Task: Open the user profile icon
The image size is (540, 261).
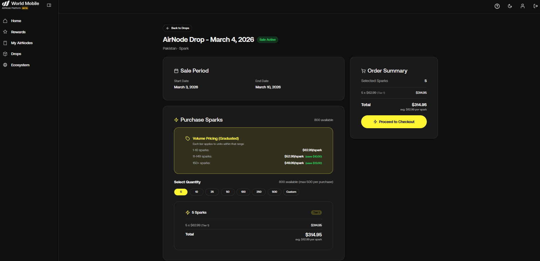Action: click(x=523, y=6)
